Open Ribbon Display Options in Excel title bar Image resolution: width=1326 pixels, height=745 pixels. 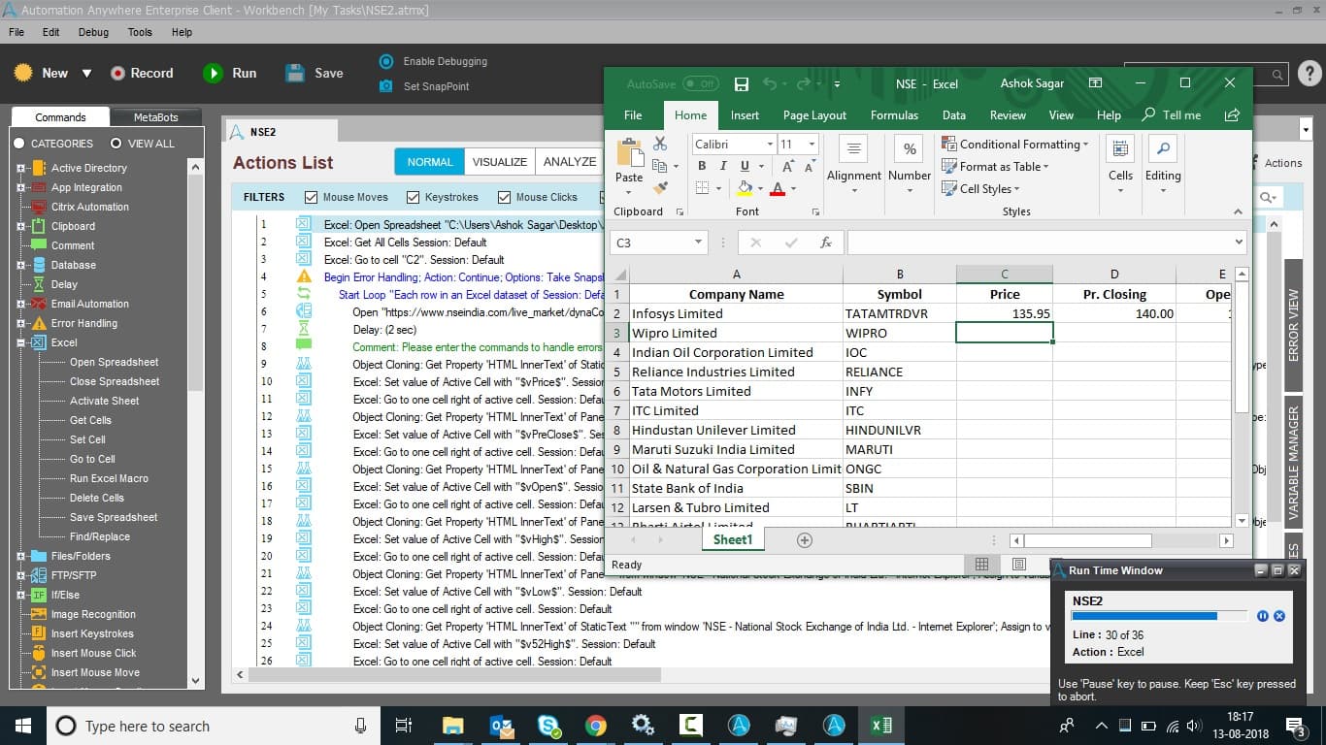coord(1096,83)
